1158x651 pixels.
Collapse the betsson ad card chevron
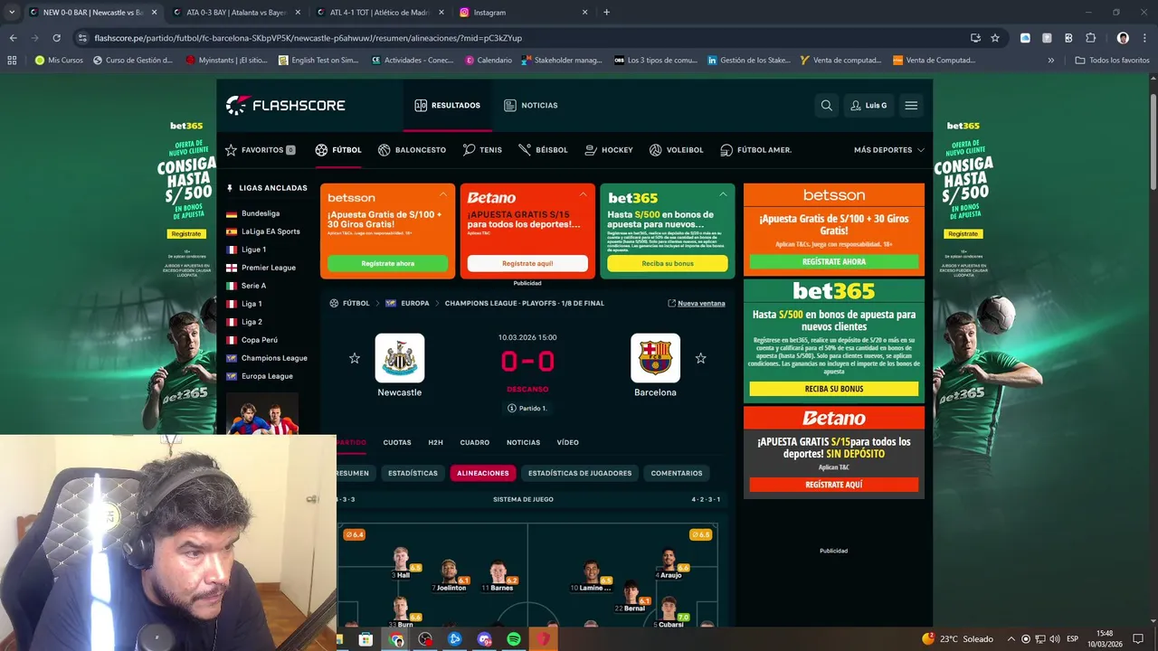443,194
